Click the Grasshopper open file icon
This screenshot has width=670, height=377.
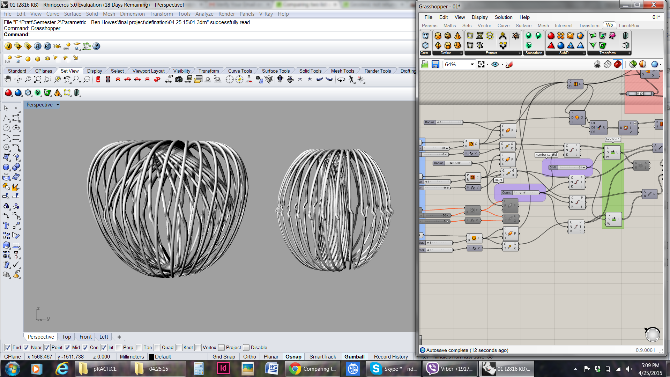tap(425, 64)
